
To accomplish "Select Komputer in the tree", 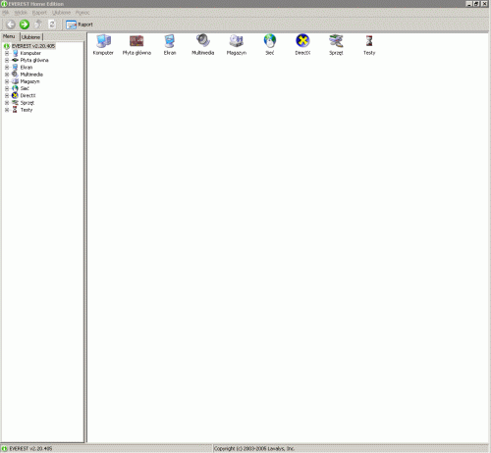I will (30, 53).
